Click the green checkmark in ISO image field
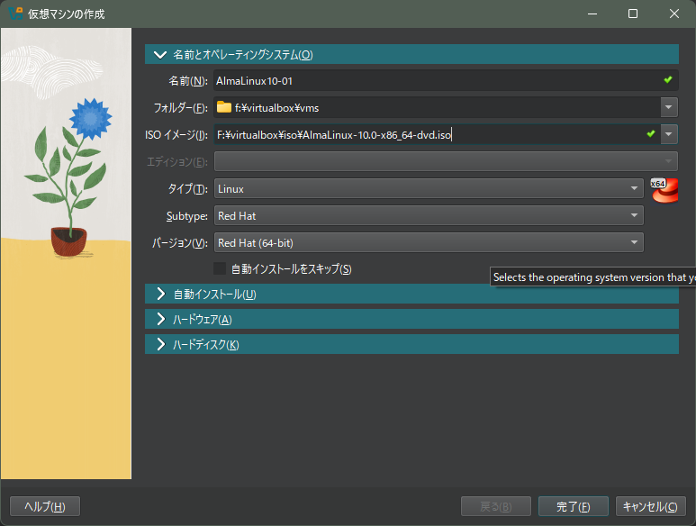This screenshot has width=696, height=526. (651, 133)
